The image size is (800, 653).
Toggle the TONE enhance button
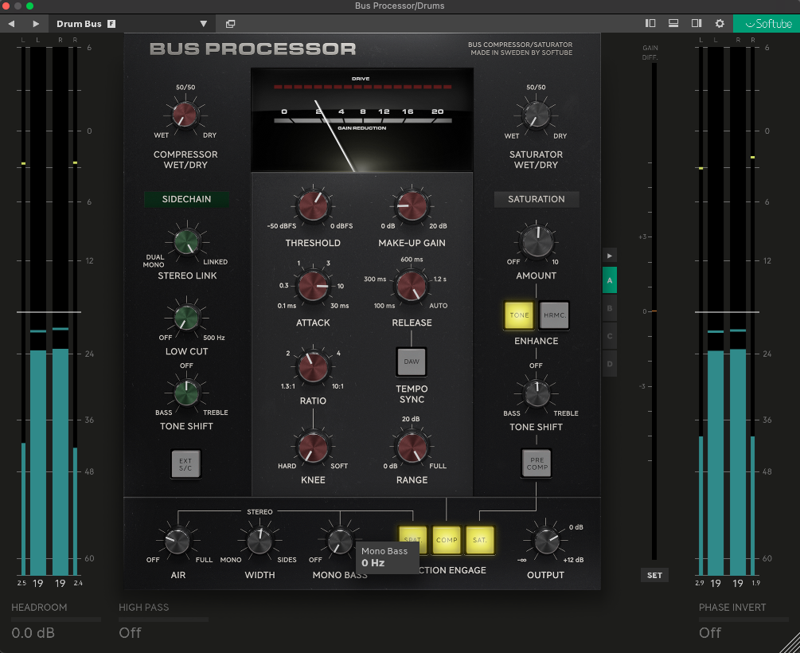[x=519, y=315]
